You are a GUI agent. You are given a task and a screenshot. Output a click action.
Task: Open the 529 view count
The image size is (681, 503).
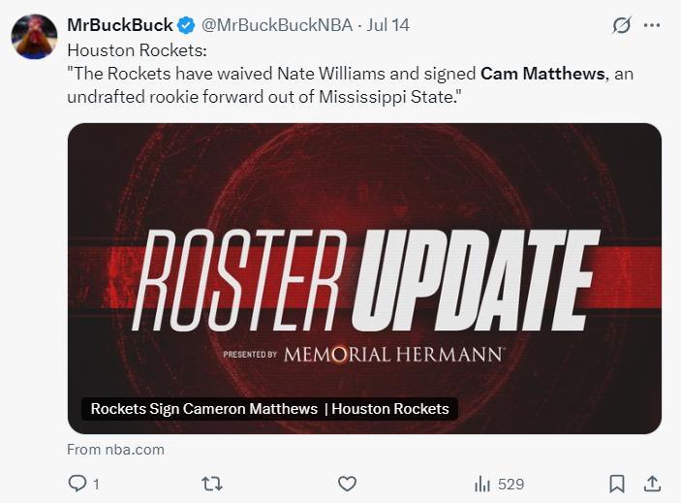511,484
